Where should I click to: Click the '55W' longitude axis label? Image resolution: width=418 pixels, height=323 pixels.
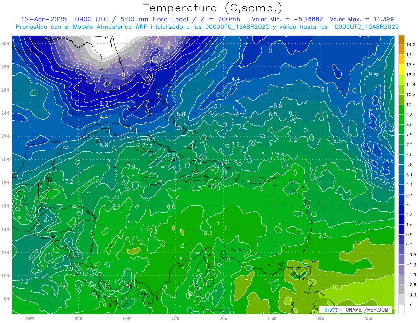369,318
